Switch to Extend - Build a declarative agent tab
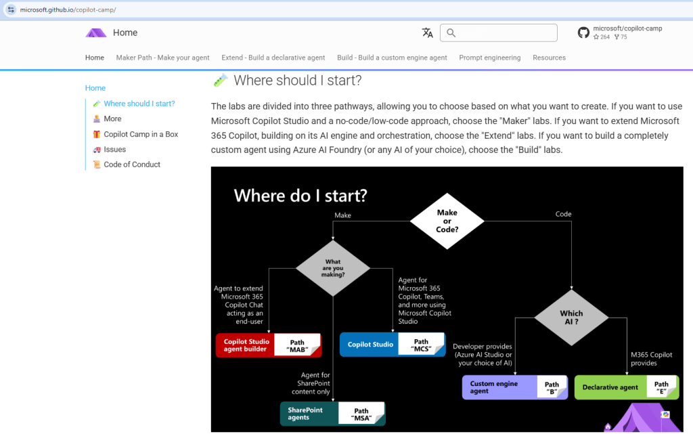693x434 pixels. (x=273, y=58)
